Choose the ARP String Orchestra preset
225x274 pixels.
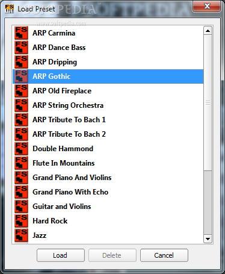click(108, 105)
